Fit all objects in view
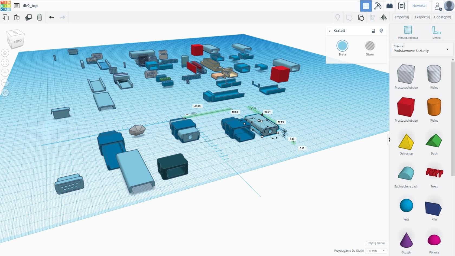Screen dimensions: 455x256 tap(5, 63)
